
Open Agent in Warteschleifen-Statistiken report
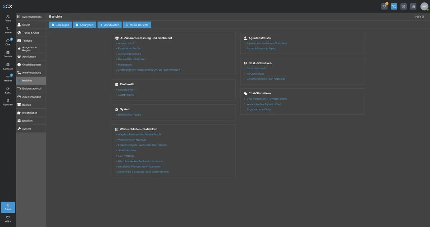click(x=267, y=43)
